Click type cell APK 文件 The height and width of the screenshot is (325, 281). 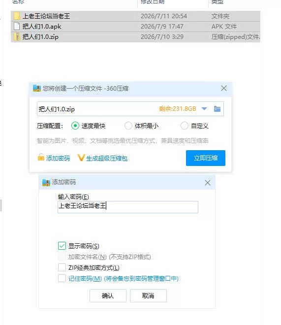tap(224, 27)
